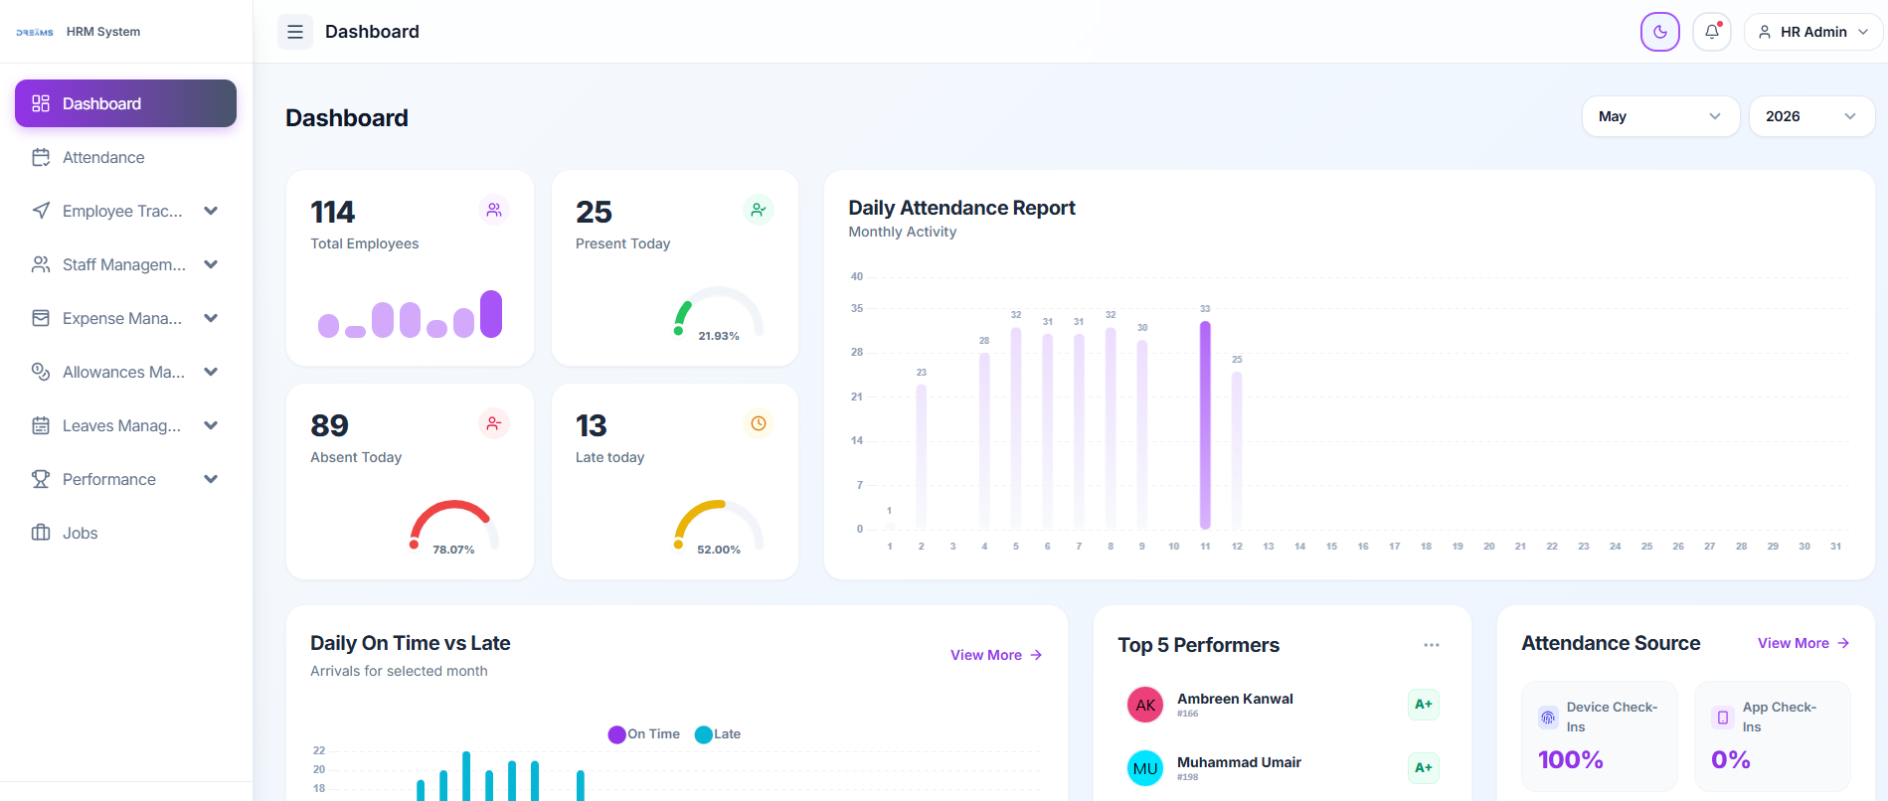Click the Performance sidebar menu label

click(x=109, y=479)
